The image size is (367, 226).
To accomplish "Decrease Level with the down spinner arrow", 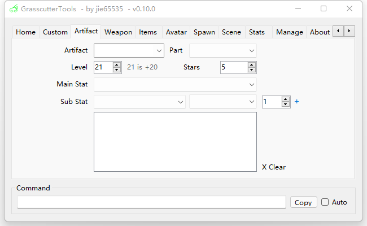I will coord(117,70).
